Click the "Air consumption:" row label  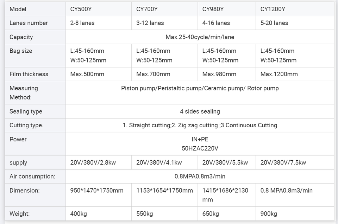point(32,176)
